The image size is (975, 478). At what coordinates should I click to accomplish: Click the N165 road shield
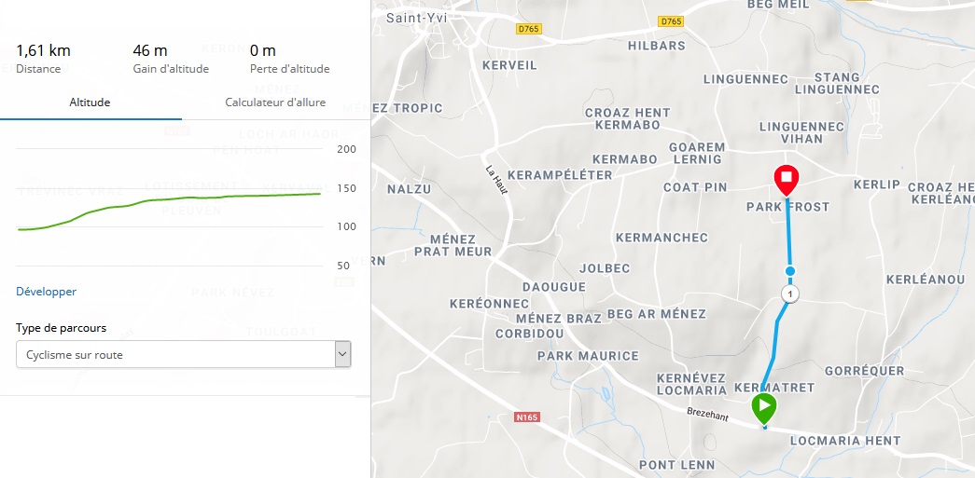[x=527, y=417]
